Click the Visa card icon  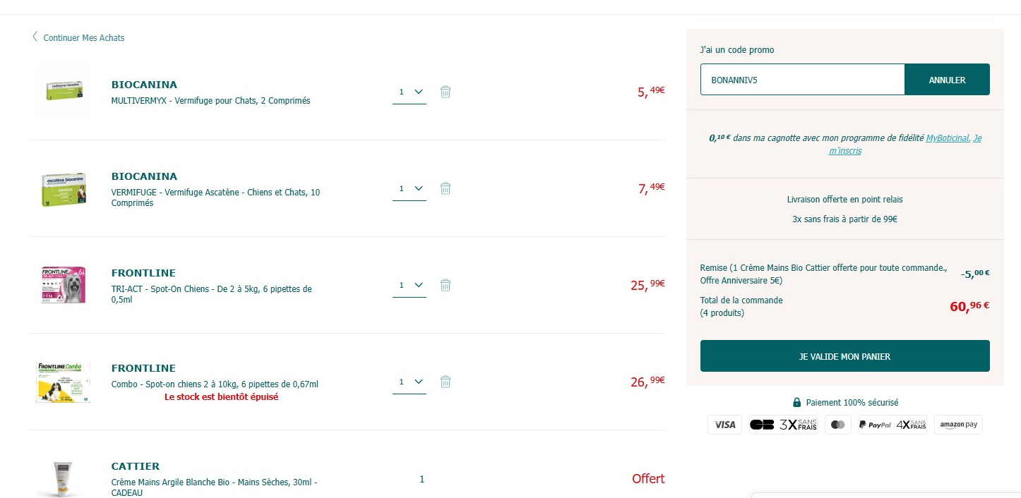point(724,425)
